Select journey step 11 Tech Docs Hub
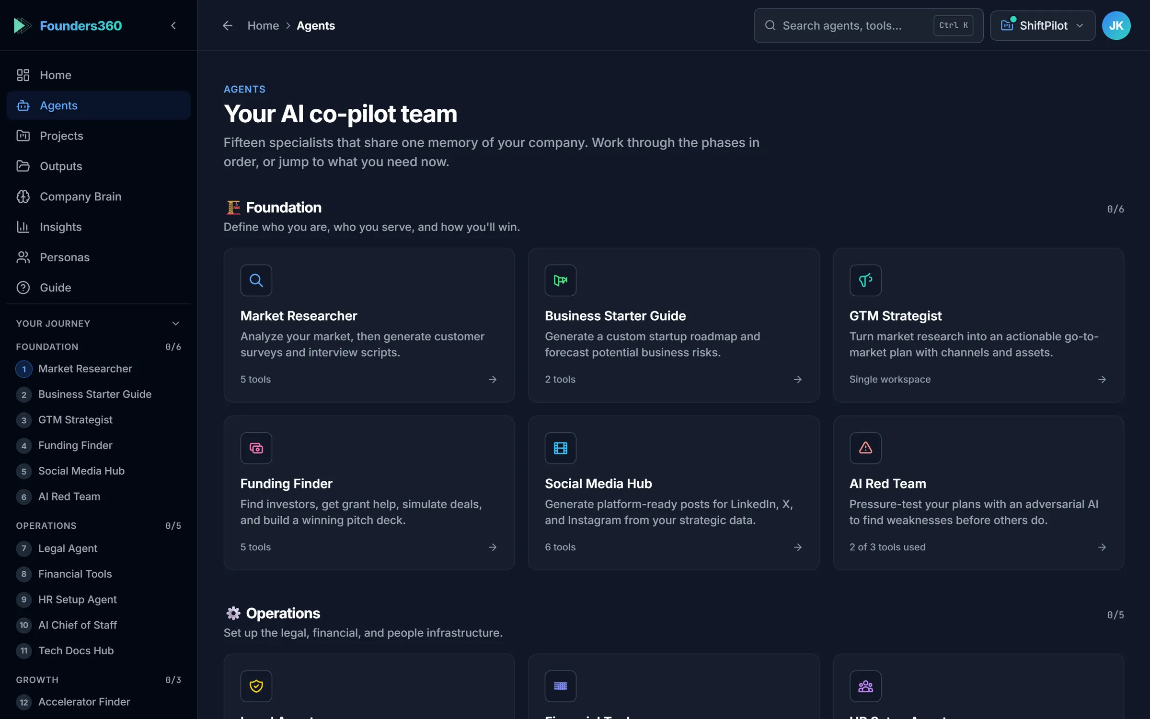Viewport: 1150px width, 719px height. tap(98, 650)
